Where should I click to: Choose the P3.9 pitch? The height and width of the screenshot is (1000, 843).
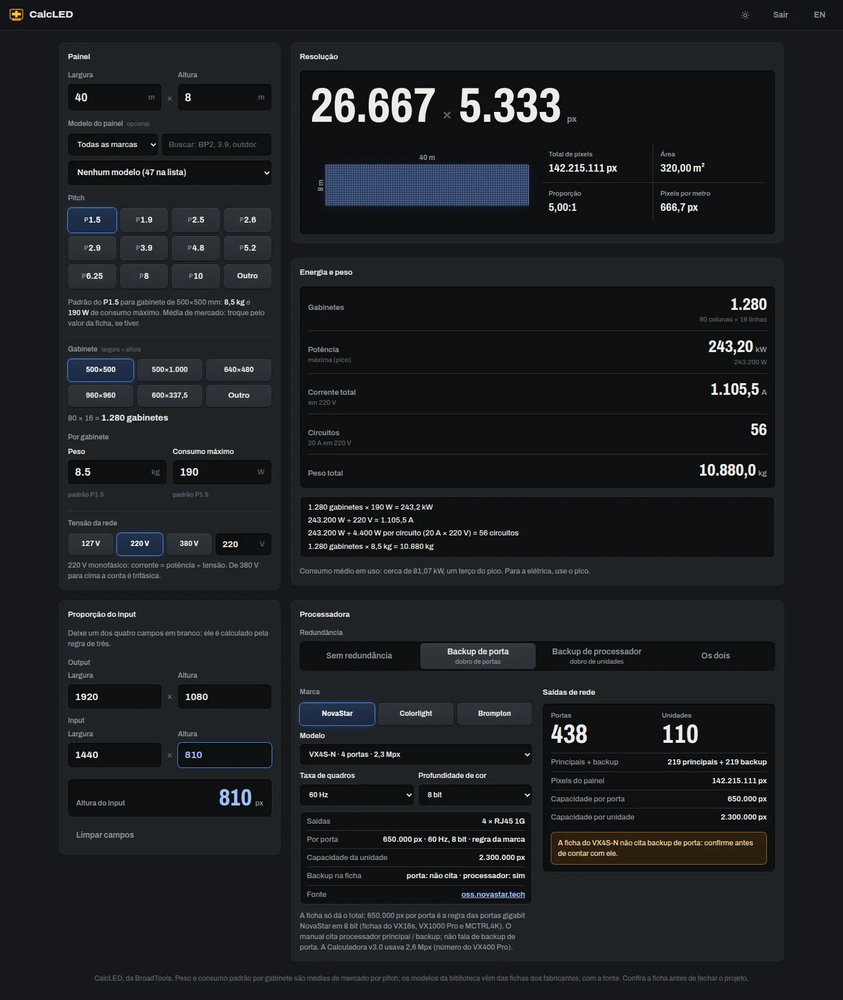tap(144, 248)
